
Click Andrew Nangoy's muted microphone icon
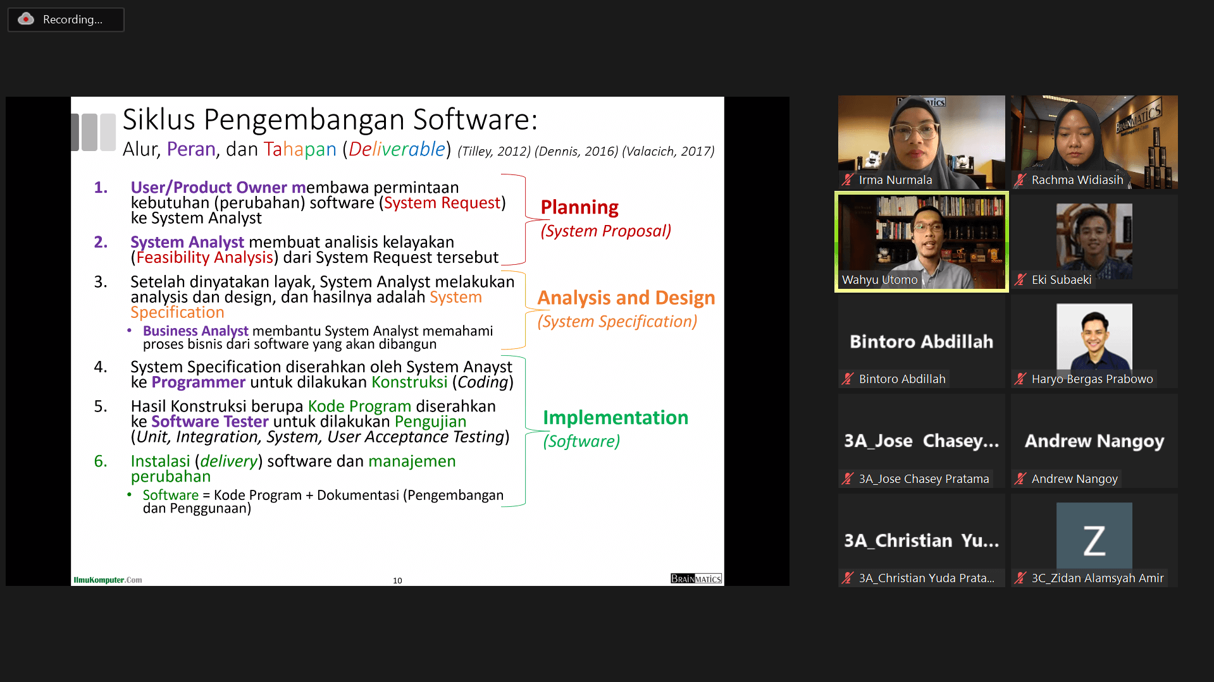pos(1020,479)
